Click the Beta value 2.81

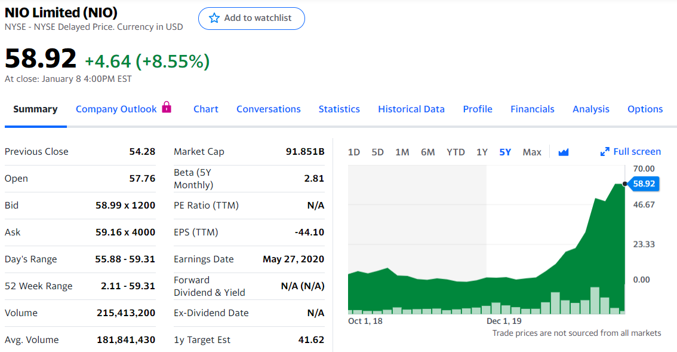314,179
